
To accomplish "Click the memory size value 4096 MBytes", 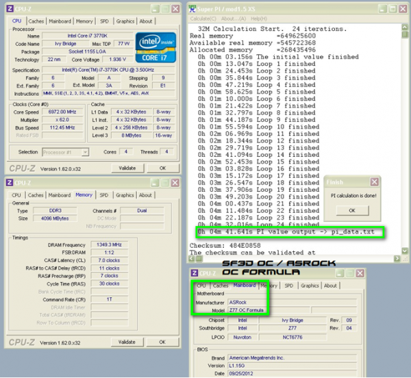I will point(55,218).
